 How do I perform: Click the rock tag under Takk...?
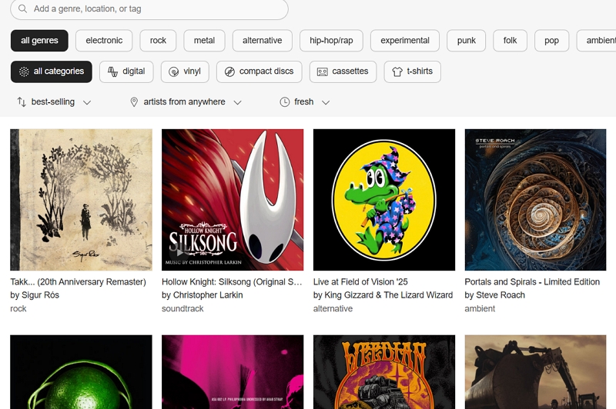point(18,308)
